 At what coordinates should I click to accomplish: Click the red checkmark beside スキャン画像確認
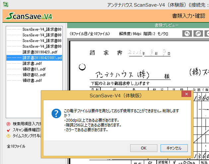pyautogui.click(x=8, y=130)
